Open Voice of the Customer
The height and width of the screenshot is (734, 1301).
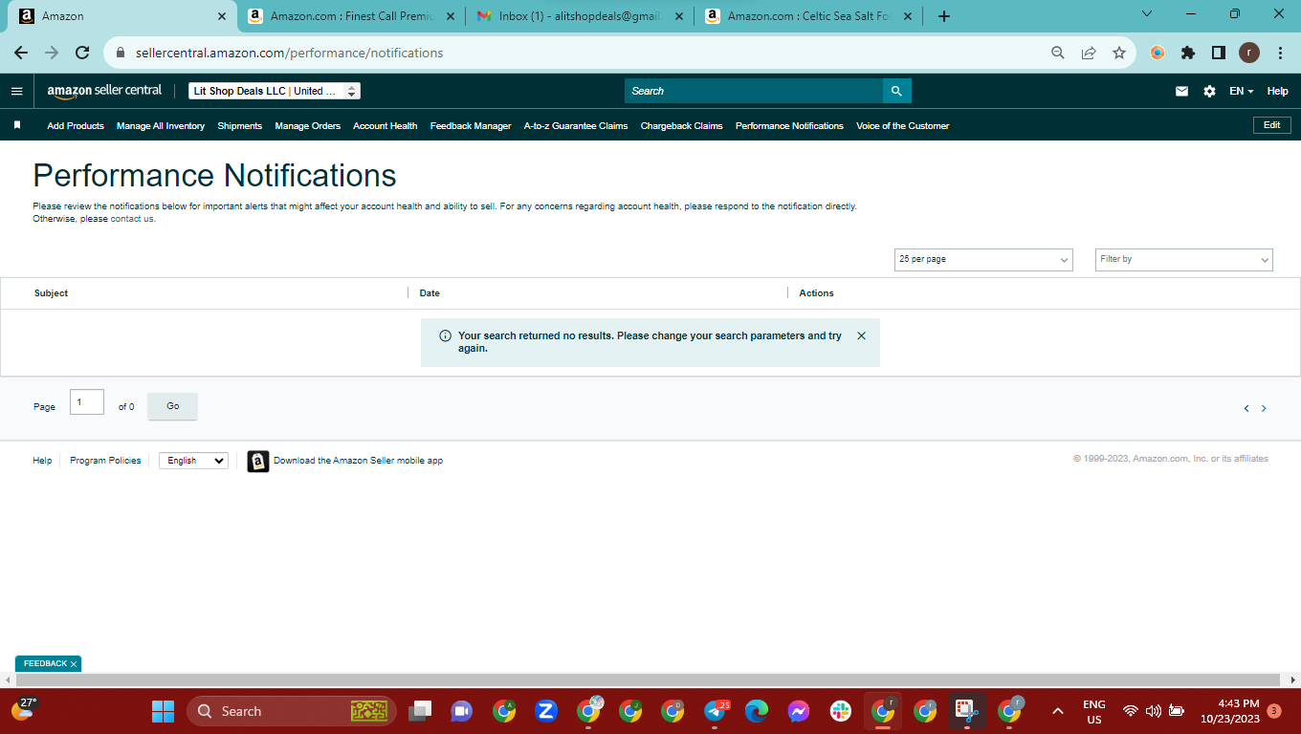pyautogui.click(x=902, y=125)
